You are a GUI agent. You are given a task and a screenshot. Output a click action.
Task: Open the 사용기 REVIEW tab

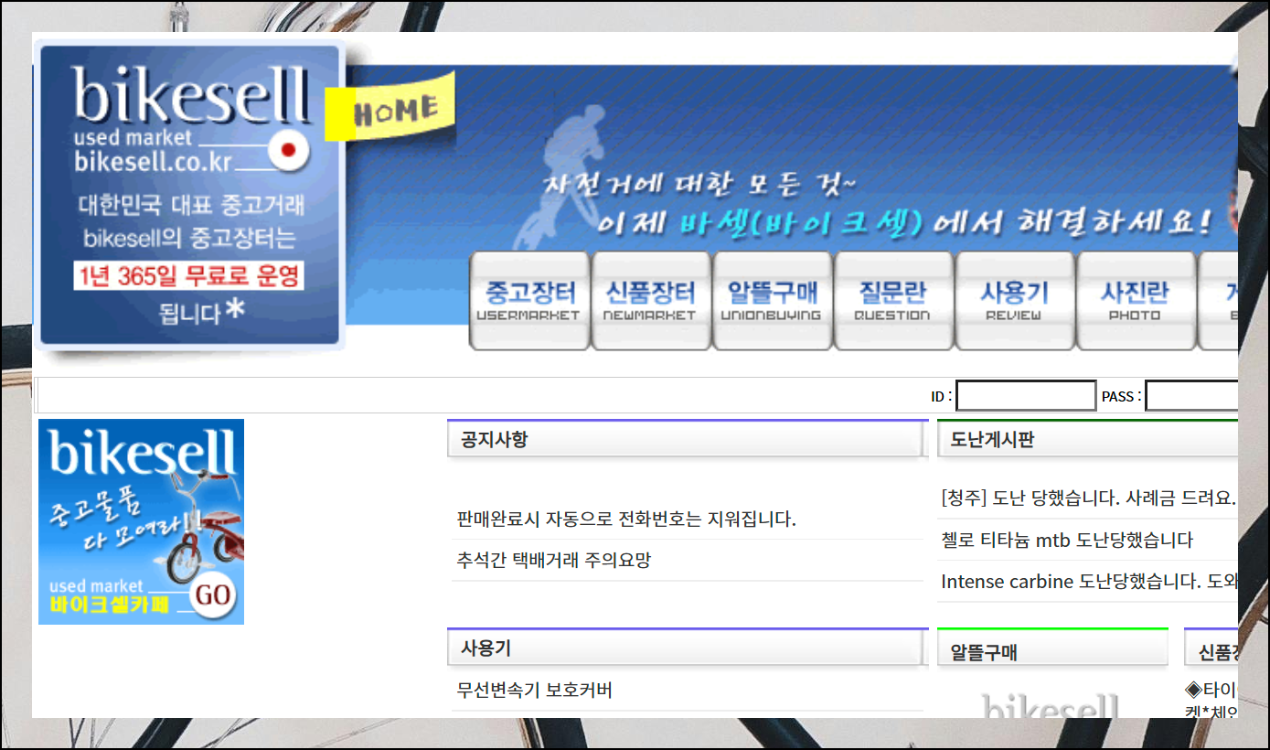pyautogui.click(x=1014, y=301)
